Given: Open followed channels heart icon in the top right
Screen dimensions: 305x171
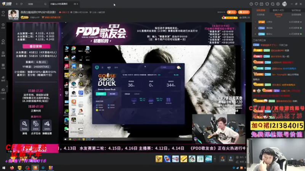Looking at the screenshot, I should pyautogui.click(x=256, y=4).
